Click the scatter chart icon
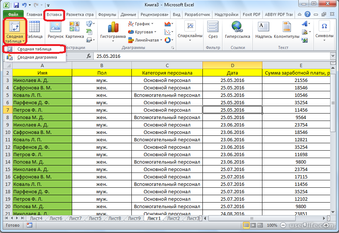Screen dimensions: 339x233 168,32
